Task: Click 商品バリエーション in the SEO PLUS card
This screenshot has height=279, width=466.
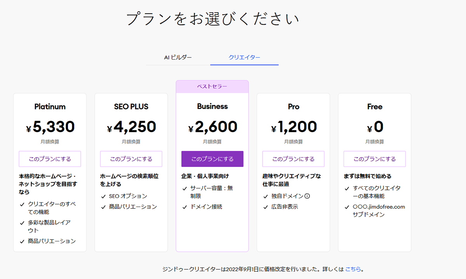Action: [x=133, y=207]
